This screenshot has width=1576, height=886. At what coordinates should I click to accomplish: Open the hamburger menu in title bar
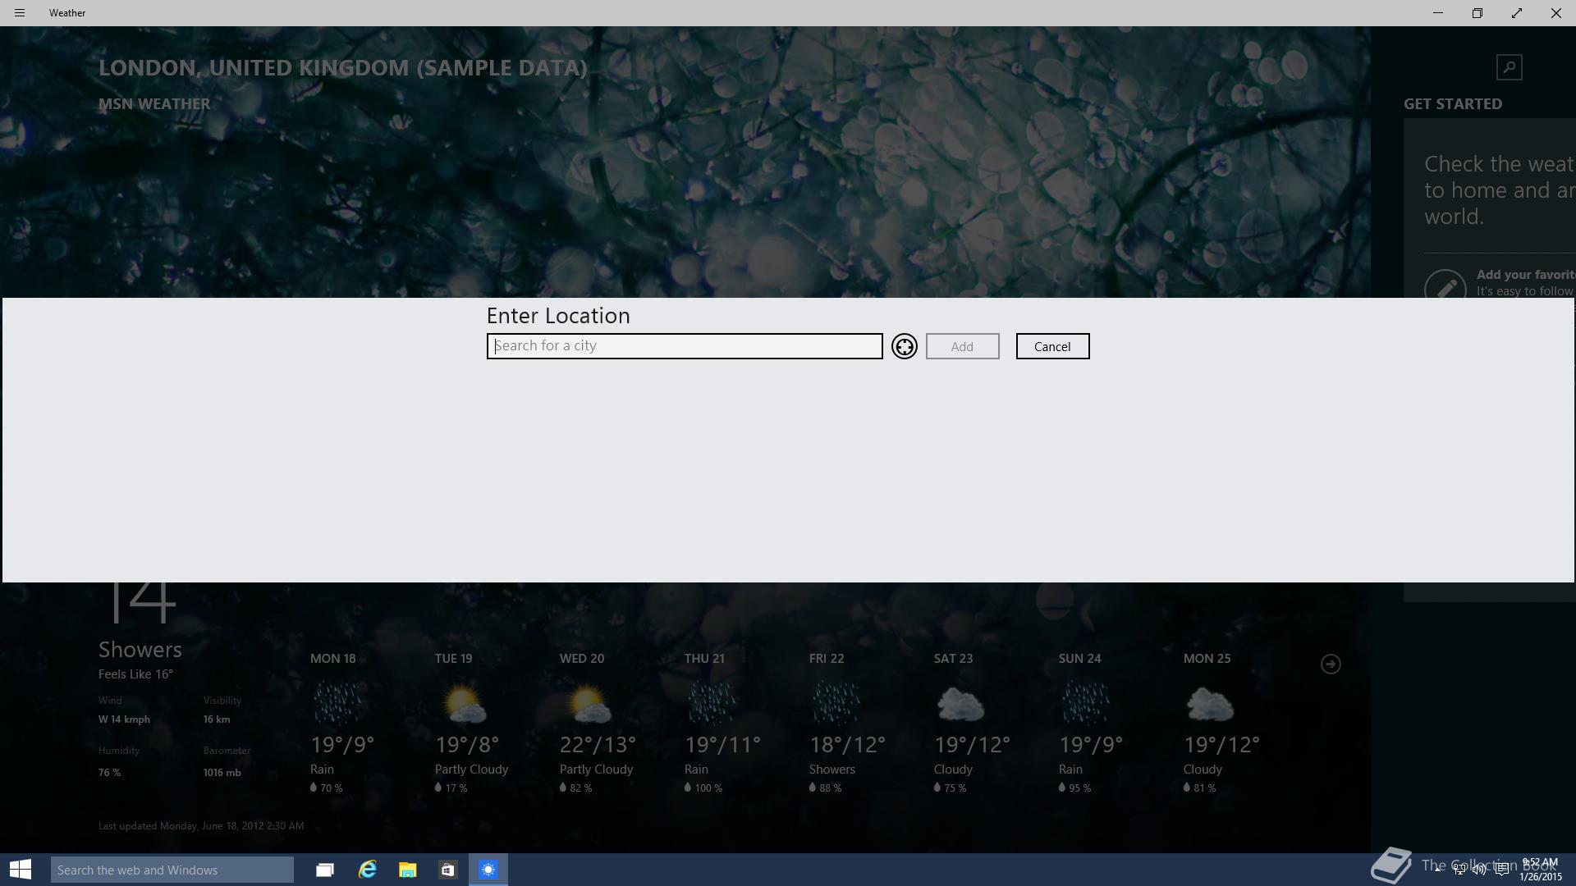(x=20, y=13)
